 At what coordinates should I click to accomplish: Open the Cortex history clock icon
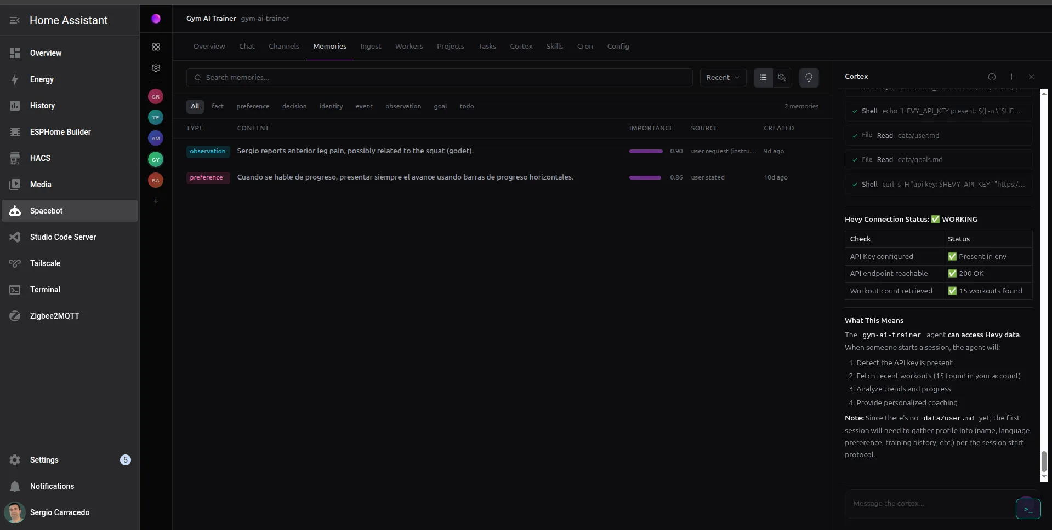[x=991, y=77]
